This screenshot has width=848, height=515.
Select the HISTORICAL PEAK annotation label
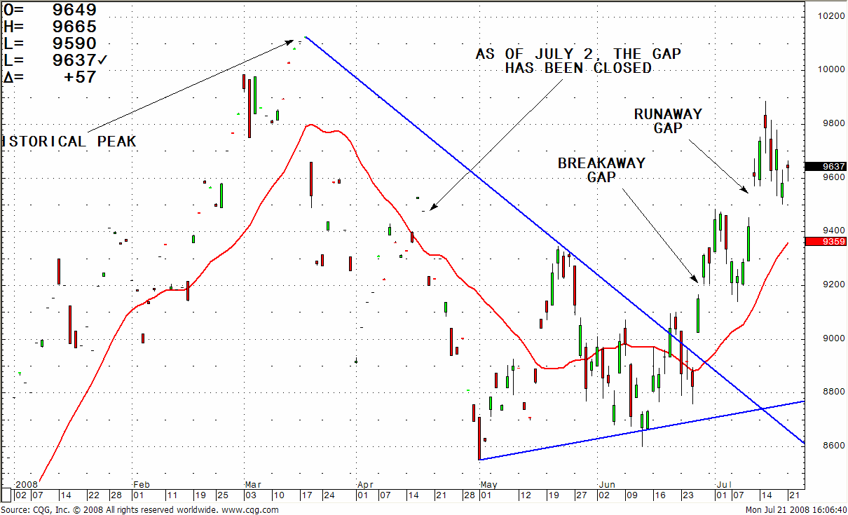point(70,142)
